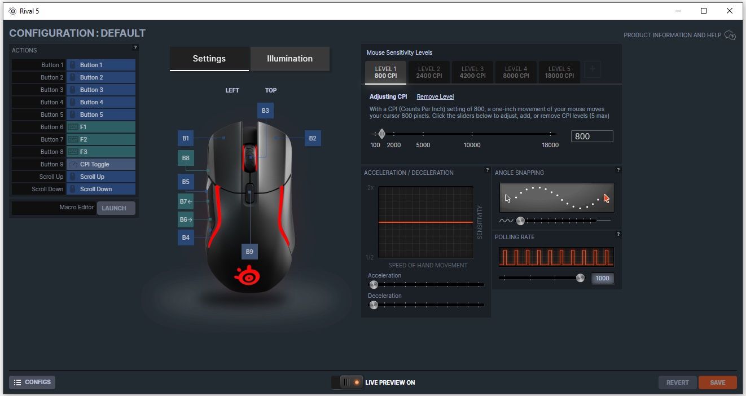Open help for Polling Rate
Viewport: 746px width, 396px height.
click(x=618, y=234)
